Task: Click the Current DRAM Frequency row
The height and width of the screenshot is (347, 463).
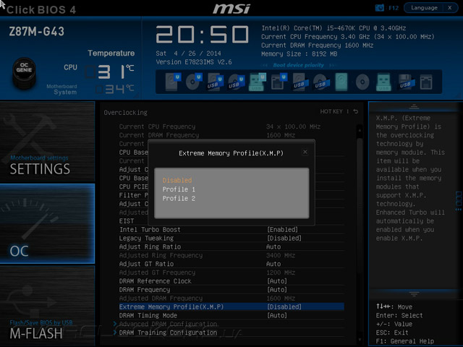Action: 231,135
